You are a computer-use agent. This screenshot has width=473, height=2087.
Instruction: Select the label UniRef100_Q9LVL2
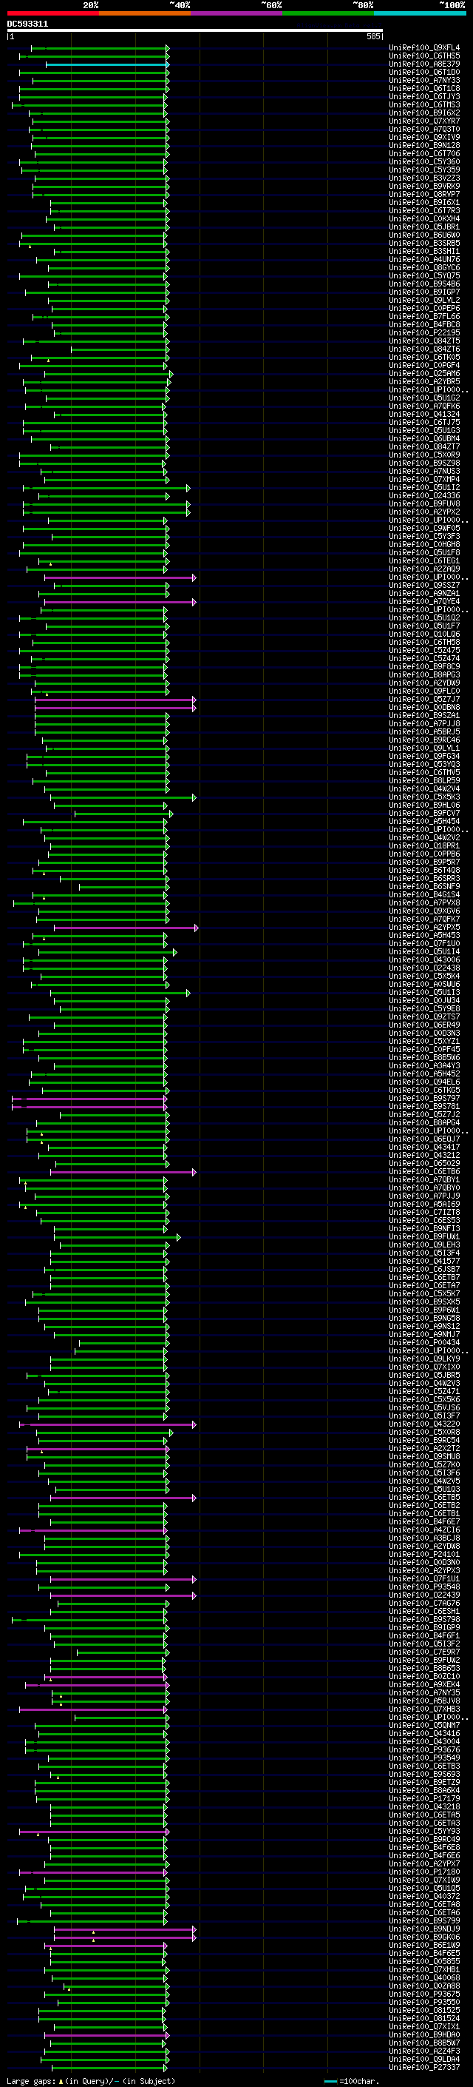click(424, 301)
